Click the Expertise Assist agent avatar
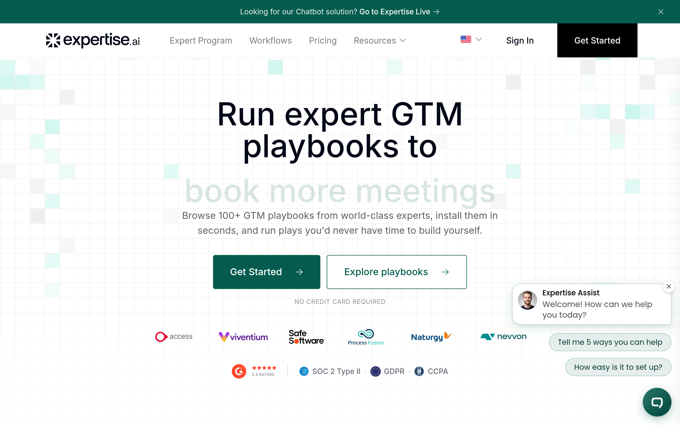 click(528, 300)
